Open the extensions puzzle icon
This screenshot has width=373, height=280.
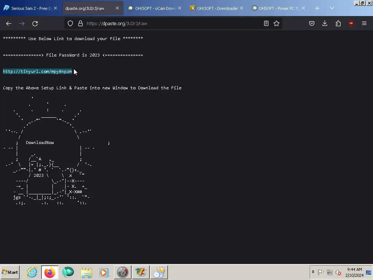[338, 23]
